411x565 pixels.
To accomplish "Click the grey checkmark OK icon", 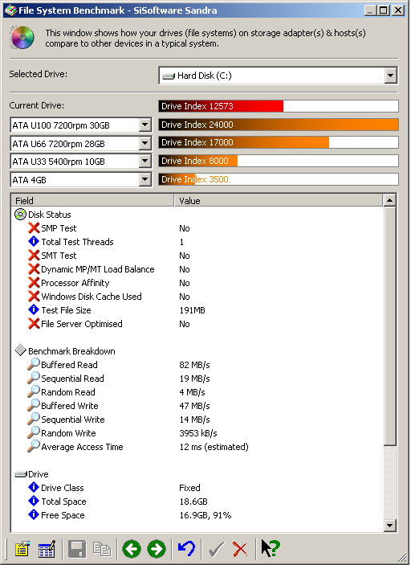I will 216,549.
